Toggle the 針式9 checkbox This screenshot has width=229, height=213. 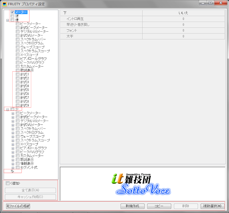18,105
